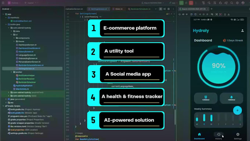Switch editor to Design view mode

coord(168,9)
